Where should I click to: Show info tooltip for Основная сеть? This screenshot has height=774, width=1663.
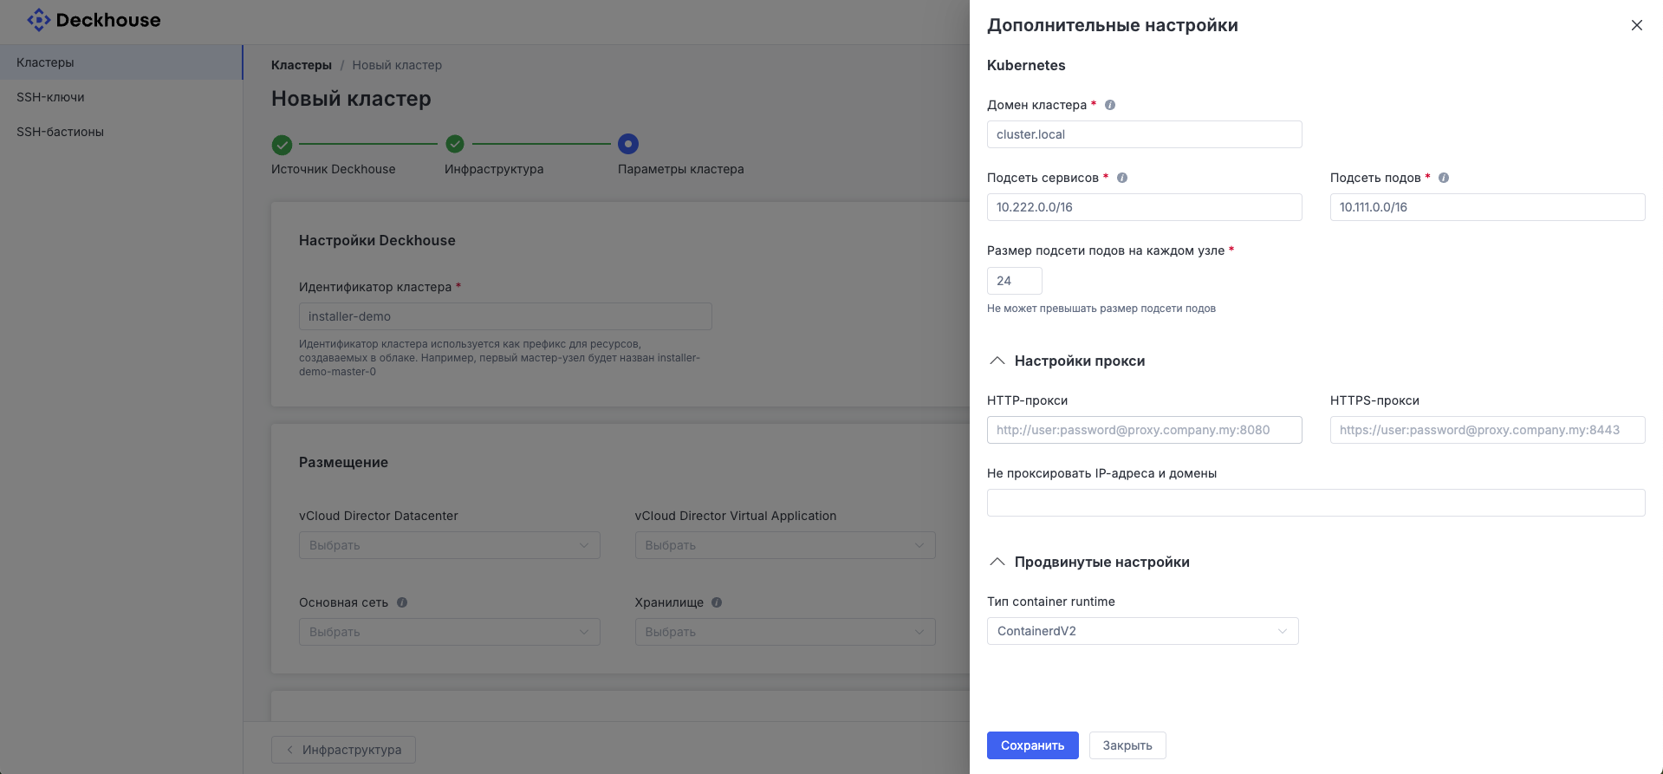pos(402,602)
